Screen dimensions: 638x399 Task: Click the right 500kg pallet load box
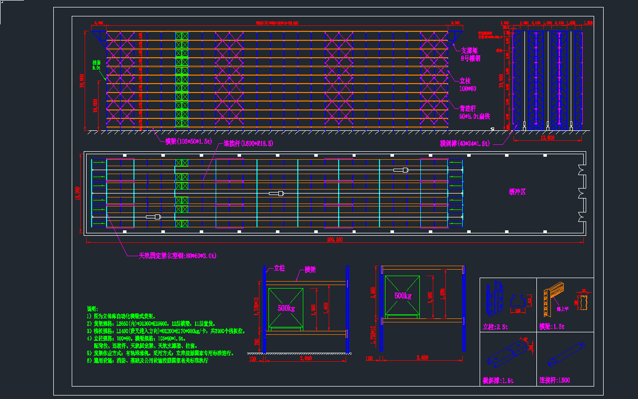coord(402,296)
